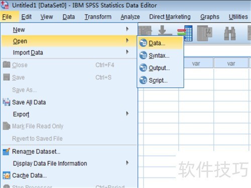This screenshot has width=251, height=188.
Task: Click the New submenu arrow
Action: tap(128, 29)
